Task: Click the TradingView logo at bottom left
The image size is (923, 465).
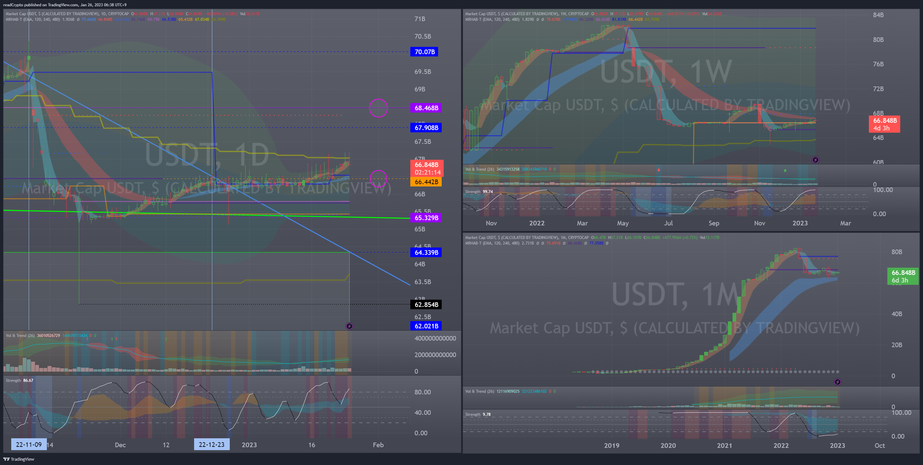Action: tap(6, 459)
